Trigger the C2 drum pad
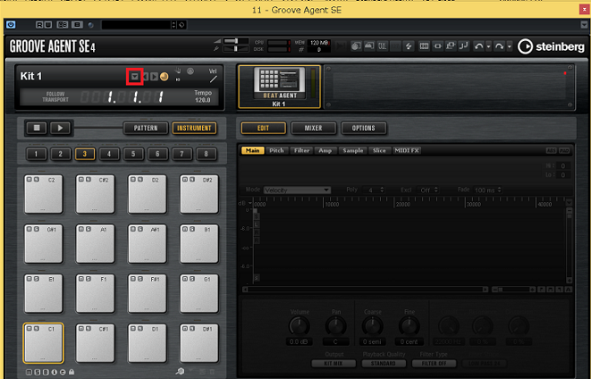Screen dimensions: 591x379 43,194
